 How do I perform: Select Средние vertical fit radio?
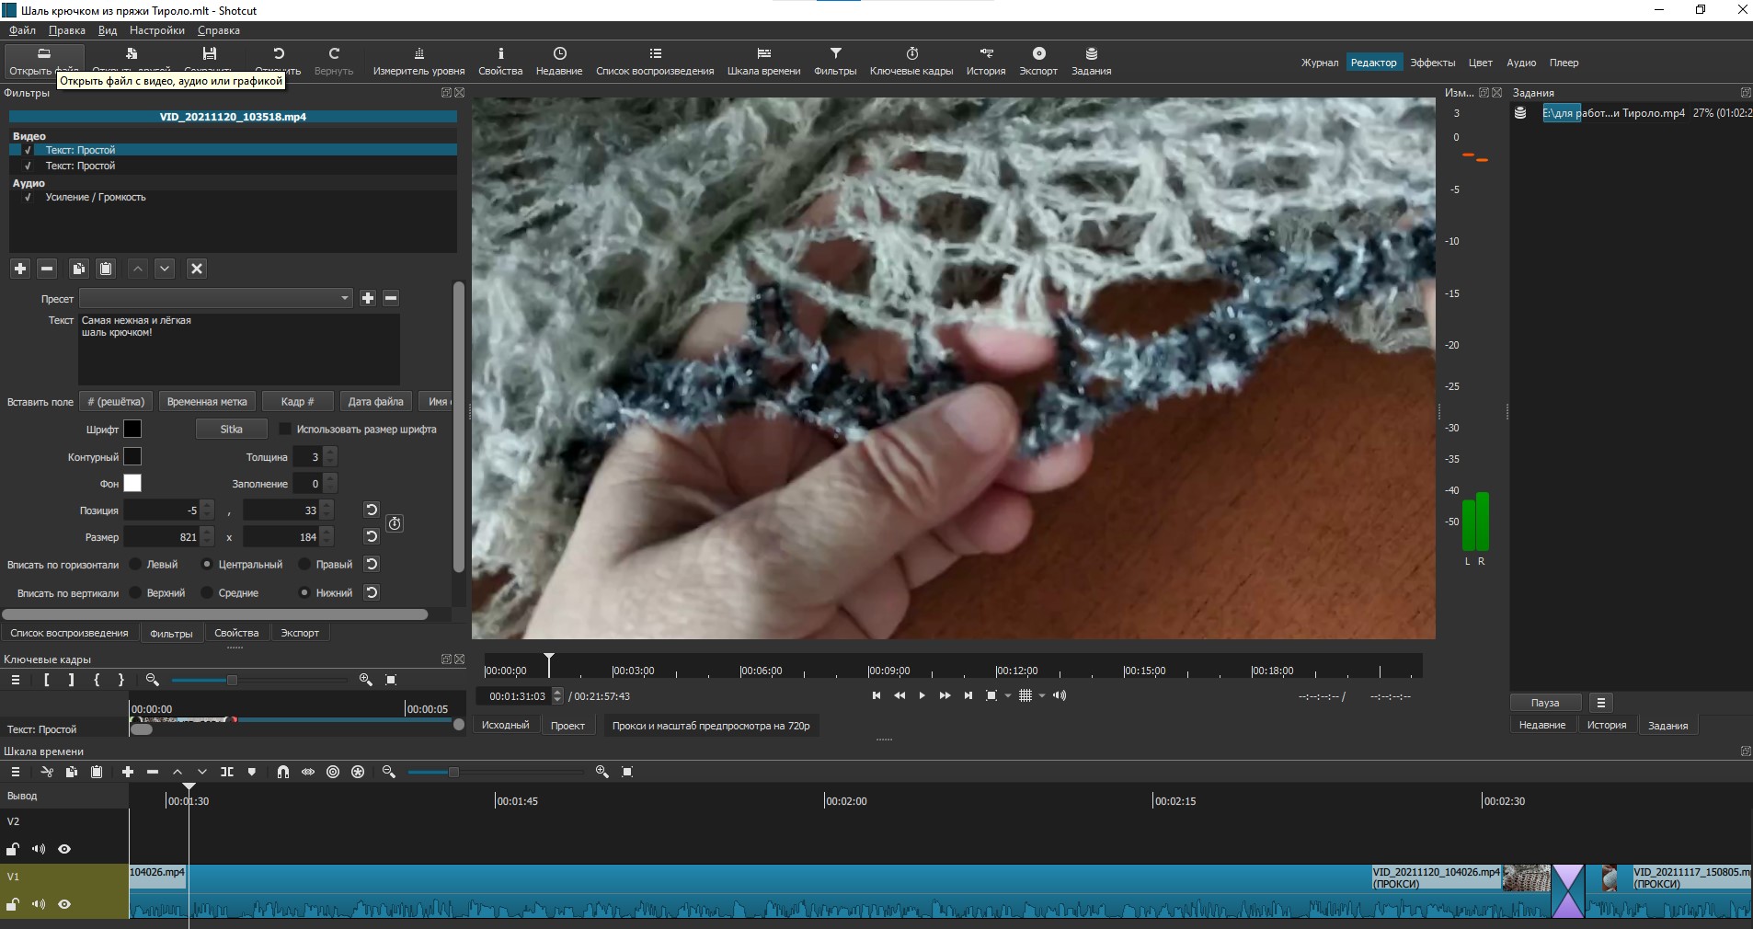pyautogui.click(x=207, y=592)
